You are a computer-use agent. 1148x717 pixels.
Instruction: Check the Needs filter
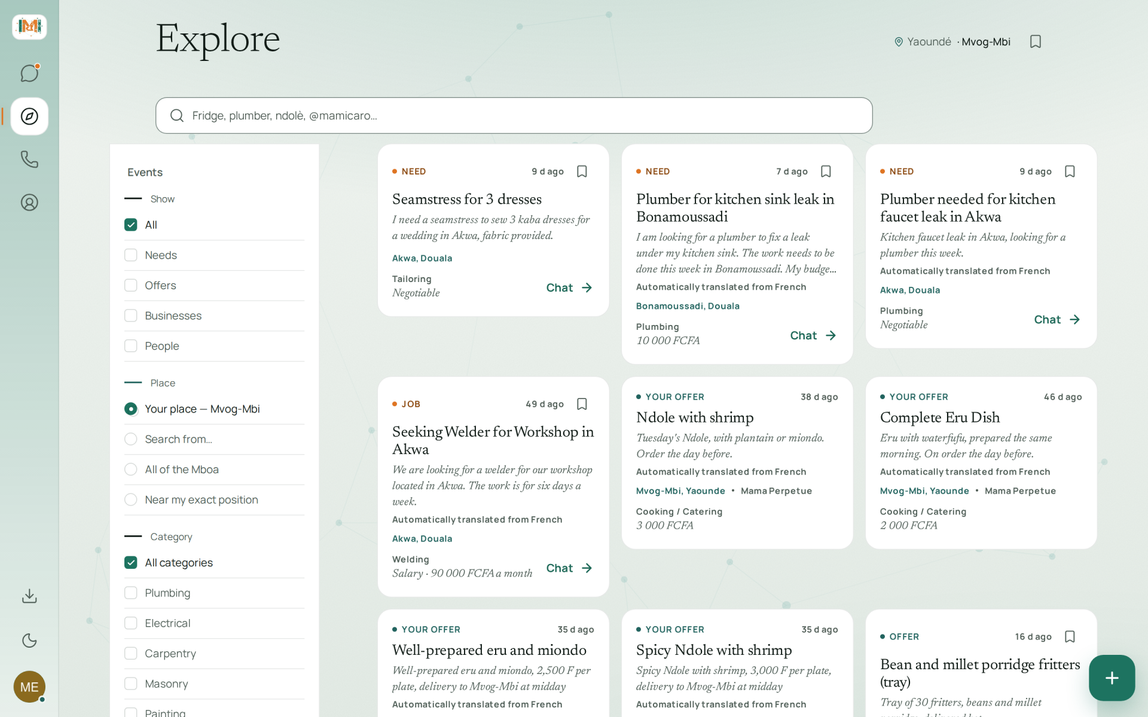(130, 255)
